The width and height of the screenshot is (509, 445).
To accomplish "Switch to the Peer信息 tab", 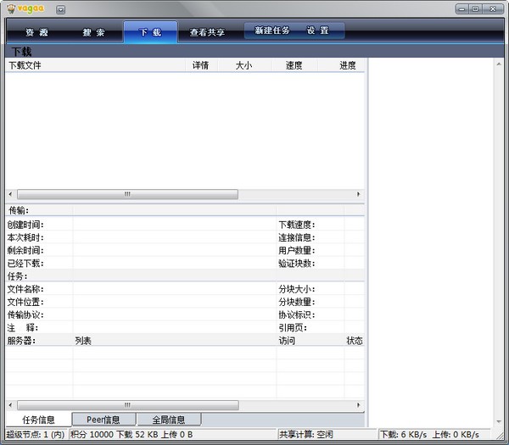I will point(103,420).
